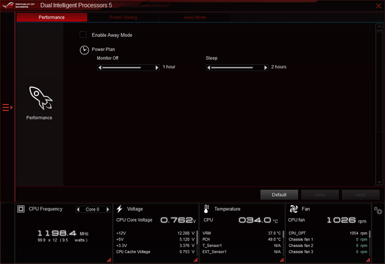Viewport: 385px width, 264px height.
Task: Click the CPU Frequency chip icon
Action: pyautogui.click(x=21, y=209)
